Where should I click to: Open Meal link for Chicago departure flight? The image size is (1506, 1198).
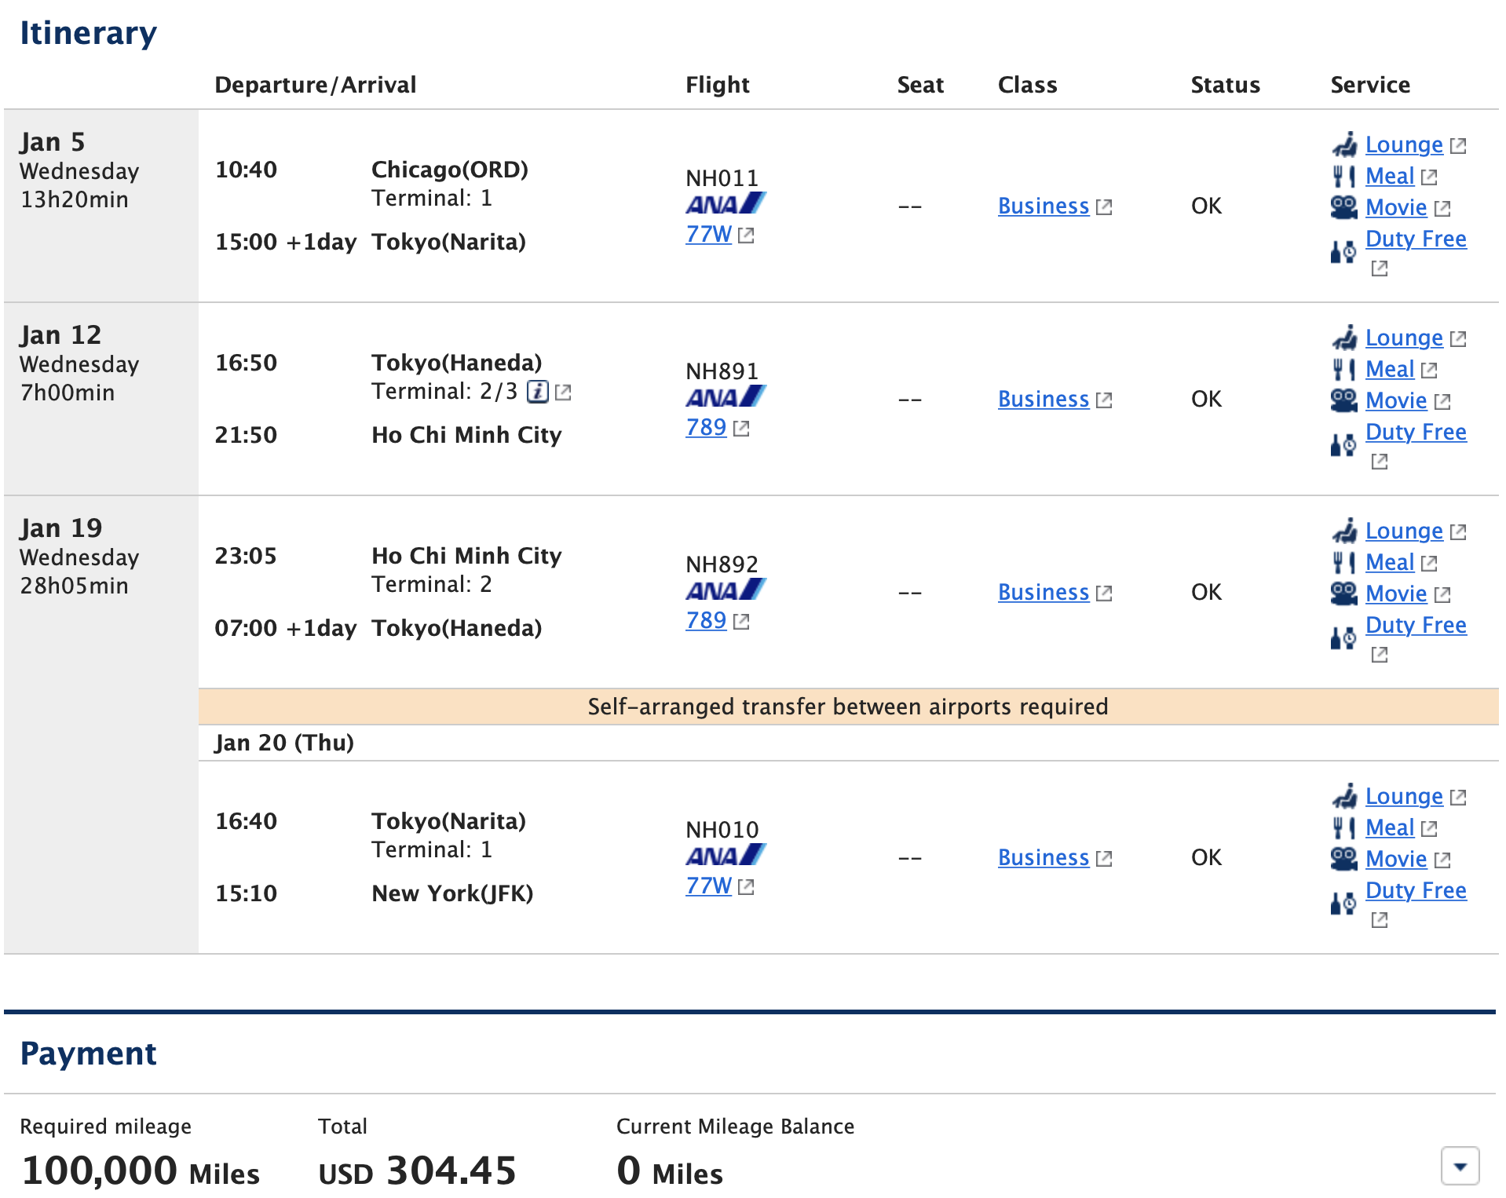click(1390, 176)
